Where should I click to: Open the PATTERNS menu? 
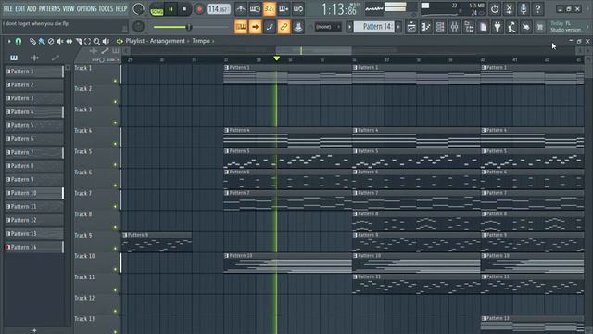pyautogui.click(x=49, y=8)
